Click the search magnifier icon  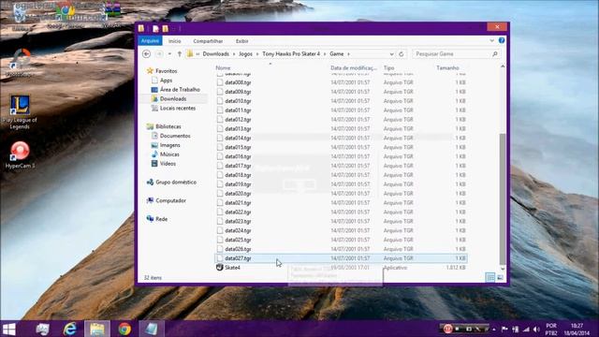495,54
